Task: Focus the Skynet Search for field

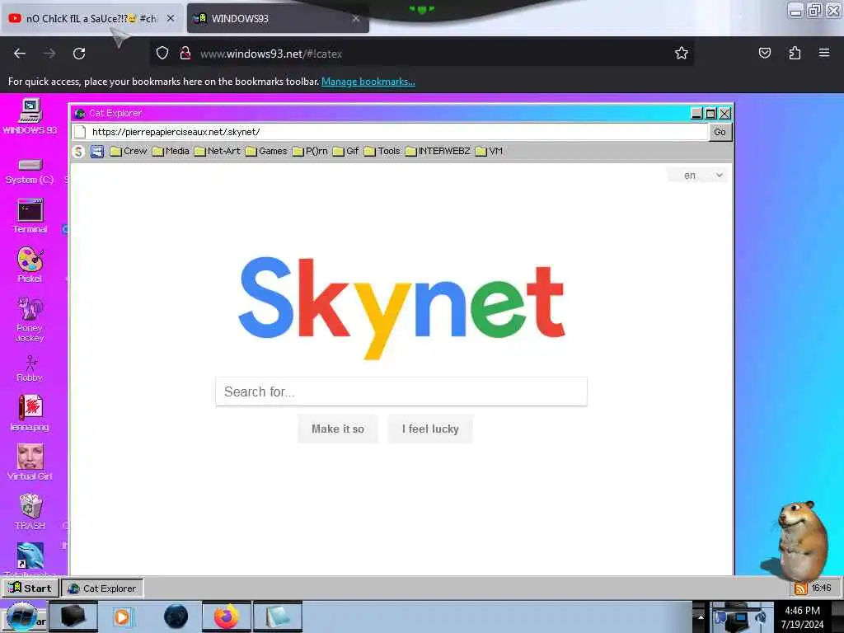Action: pos(401,392)
